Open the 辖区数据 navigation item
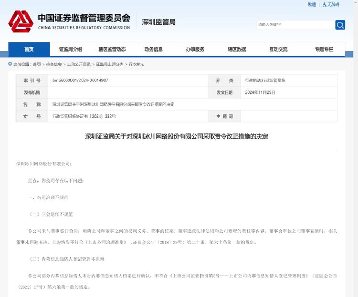Screen dimensions: 358x297 (237, 50)
